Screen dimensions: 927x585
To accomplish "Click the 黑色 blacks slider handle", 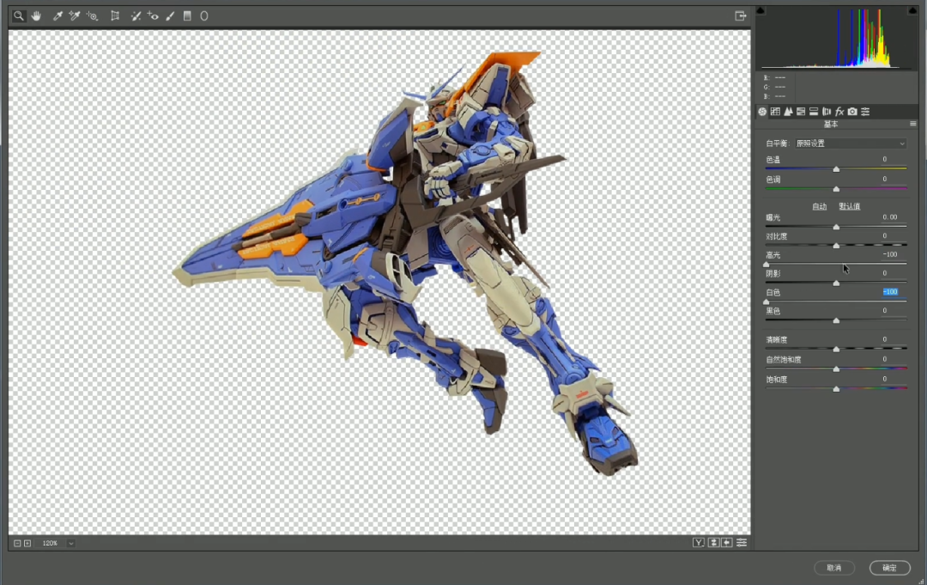I will coord(836,320).
